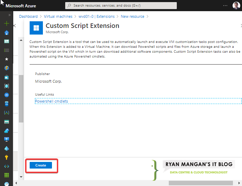Click the Microsoft Azure logo text
The height and width of the screenshot is (186, 242).
21,6
